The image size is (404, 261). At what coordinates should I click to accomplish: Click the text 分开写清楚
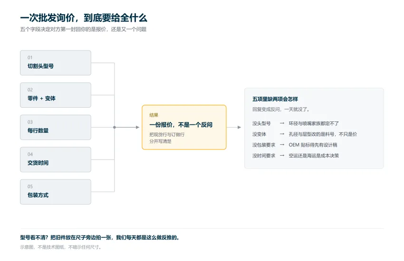click(x=160, y=141)
